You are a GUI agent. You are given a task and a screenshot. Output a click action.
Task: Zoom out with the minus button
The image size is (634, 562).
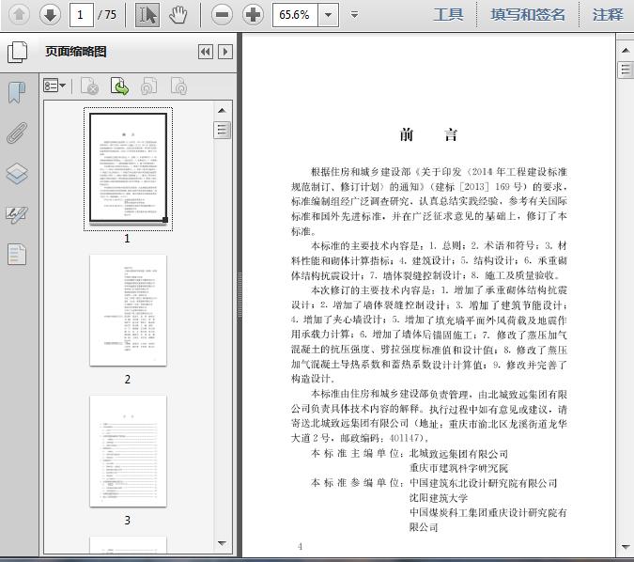[x=222, y=14]
